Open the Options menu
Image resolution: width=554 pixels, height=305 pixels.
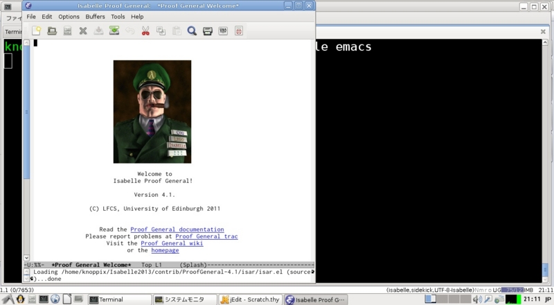point(69,17)
